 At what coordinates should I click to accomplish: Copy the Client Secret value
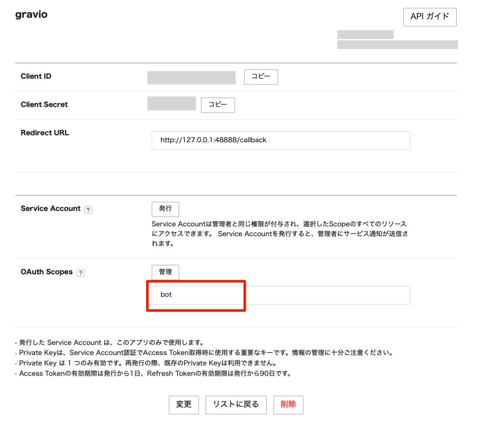click(x=218, y=105)
